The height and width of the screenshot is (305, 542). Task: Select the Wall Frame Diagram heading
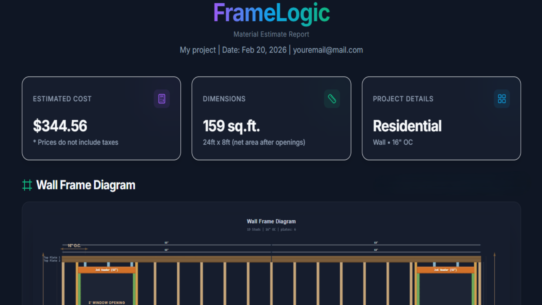point(86,185)
